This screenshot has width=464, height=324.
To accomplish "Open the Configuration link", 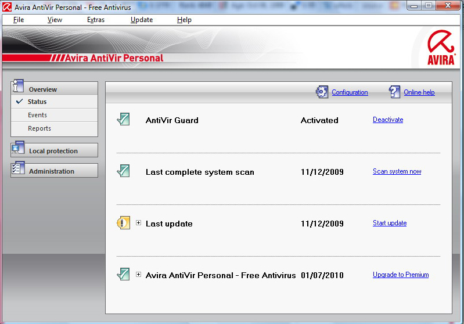I will (x=350, y=92).
